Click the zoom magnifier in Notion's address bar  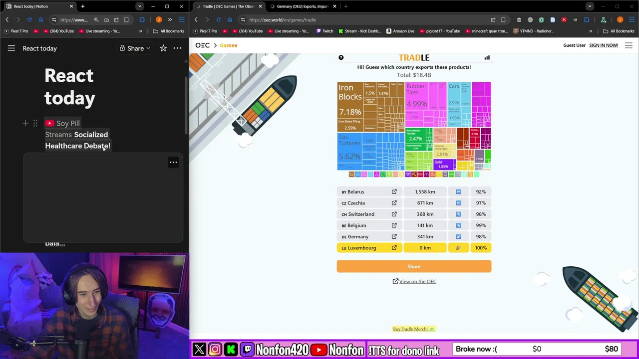point(96,20)
